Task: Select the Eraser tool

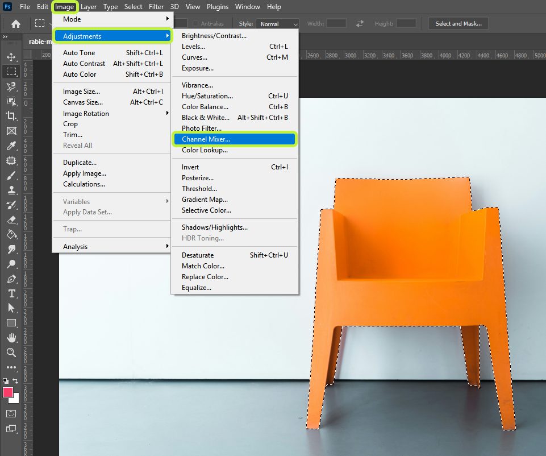Action: (x=11, y=219)
